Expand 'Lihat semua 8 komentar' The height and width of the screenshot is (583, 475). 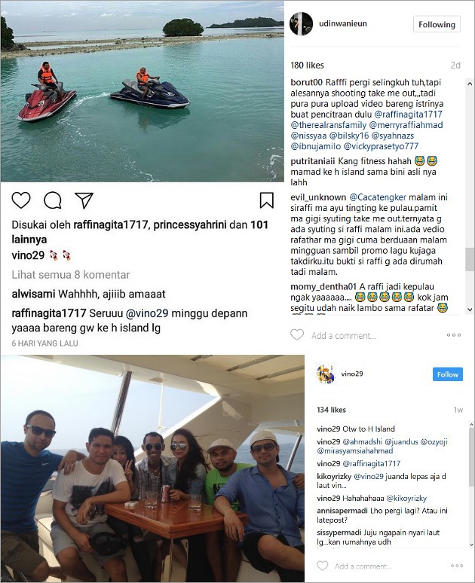(x=71, y=275)
